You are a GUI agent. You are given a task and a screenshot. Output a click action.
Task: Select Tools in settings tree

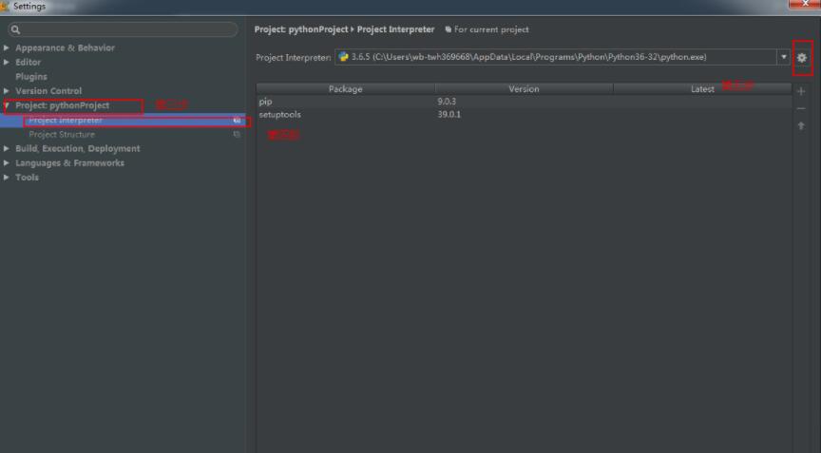27,178
